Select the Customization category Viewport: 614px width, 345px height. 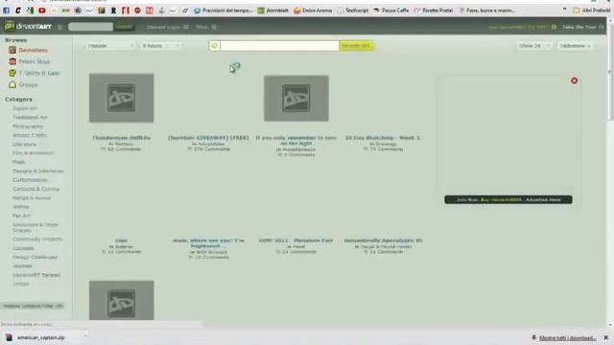tap(30, 180)
